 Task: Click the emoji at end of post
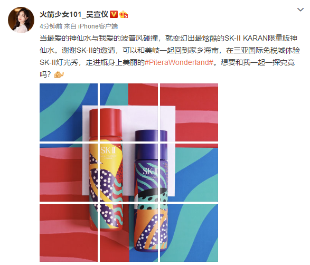[59, 74]
